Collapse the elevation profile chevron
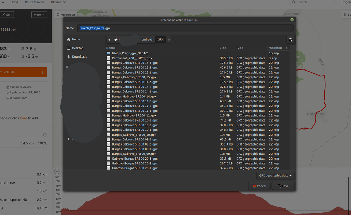The height and width of the screenshot is (215, 351). (57, 172)
